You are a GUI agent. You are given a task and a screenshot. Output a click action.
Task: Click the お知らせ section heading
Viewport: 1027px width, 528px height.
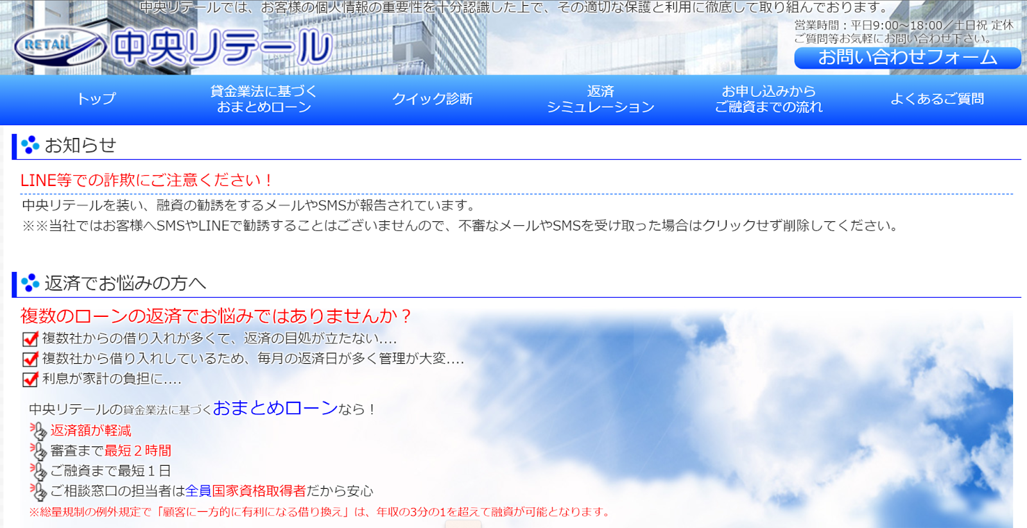point(80,145)
